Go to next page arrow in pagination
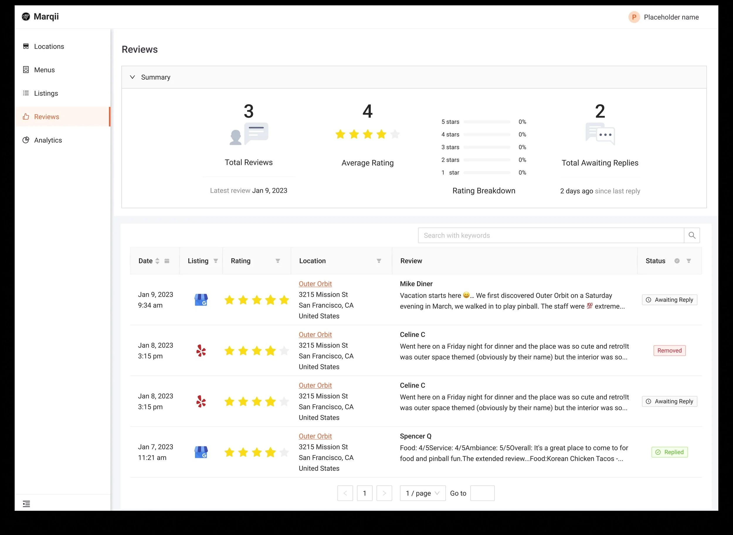The width and height of the screenshot is (733, 535). pos(384,493)
